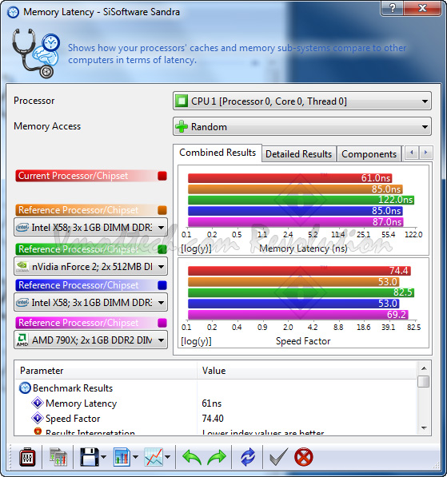The width and height of the screenshot is (447, 477).
Task: Toggle the magenta Reference Processor/Chipset box
Action: click(162, 323)
